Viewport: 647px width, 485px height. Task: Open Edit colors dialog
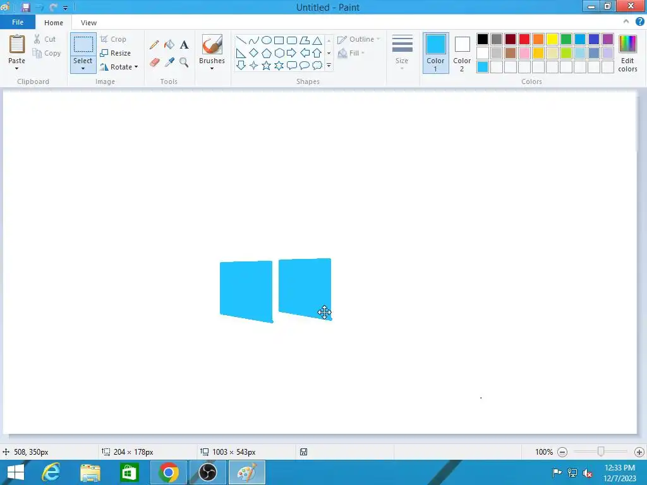pyautogui.click(x=627, y=53)
